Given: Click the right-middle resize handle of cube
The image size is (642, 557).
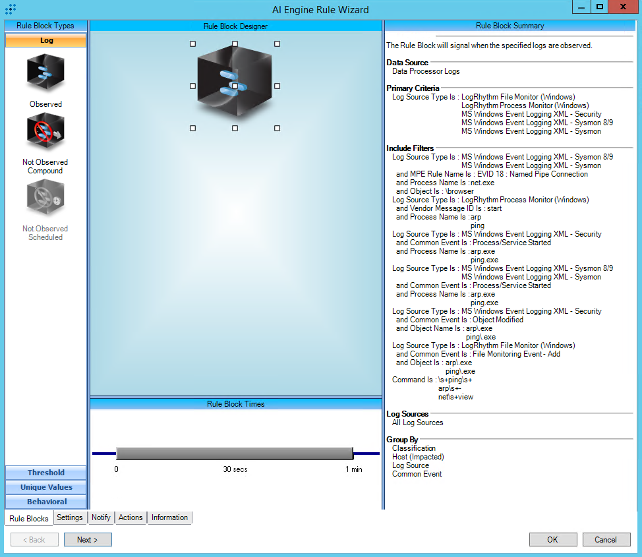Looking at the screenshot, I should (277, 86).
